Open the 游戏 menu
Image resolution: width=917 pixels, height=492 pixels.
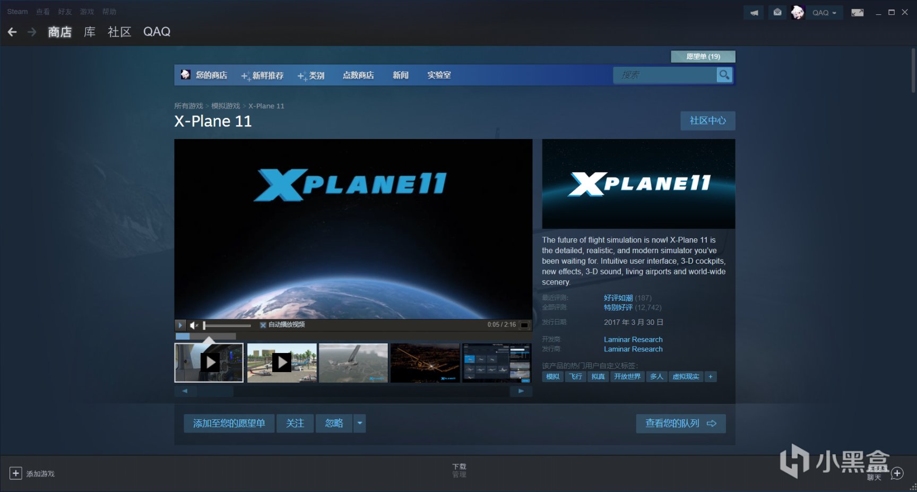tap(87, 12)
